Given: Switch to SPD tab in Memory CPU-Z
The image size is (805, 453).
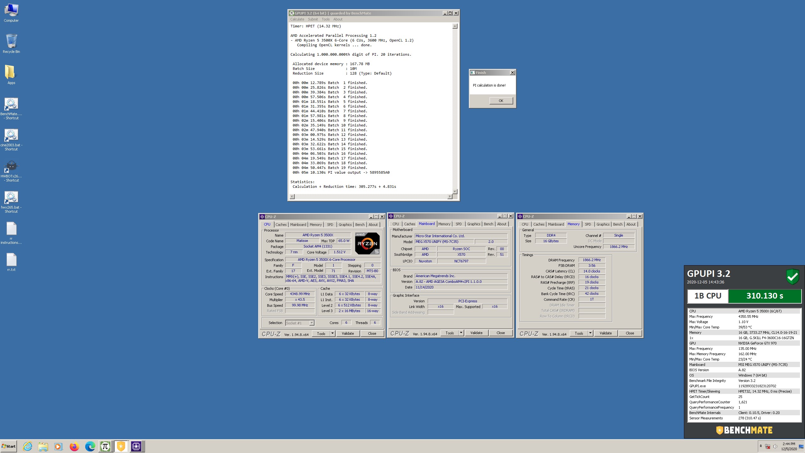Looking at the screenshot, I should click(588, 224).
